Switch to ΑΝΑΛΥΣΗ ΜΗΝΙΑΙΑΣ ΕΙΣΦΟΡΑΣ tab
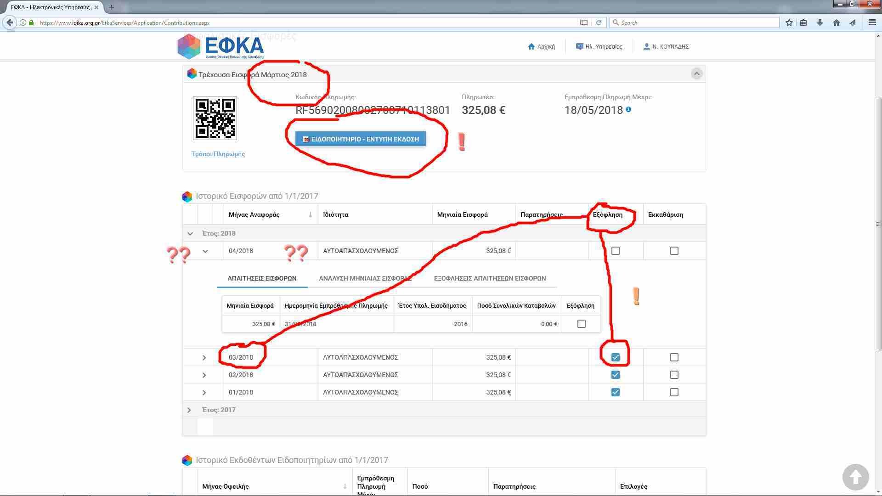Image resolution: width=882 pixels, height=496 pixels. coord(365,278)
